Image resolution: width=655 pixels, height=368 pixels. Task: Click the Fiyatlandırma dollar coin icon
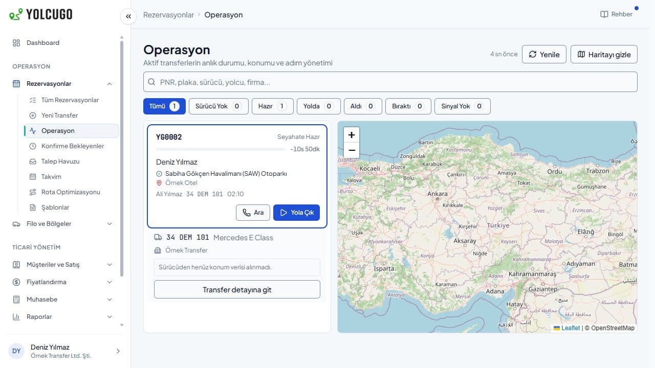click(16, 282)
